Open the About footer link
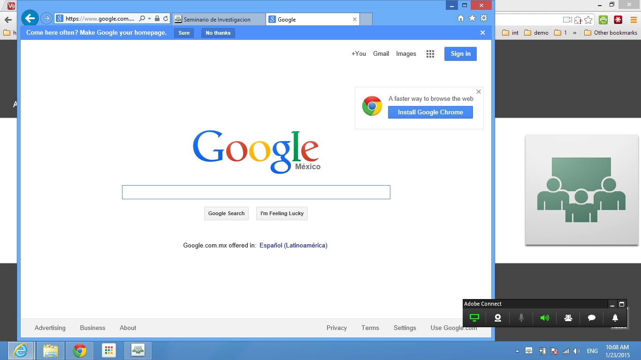This screenshot has width=641, height=360. (128, 328)
